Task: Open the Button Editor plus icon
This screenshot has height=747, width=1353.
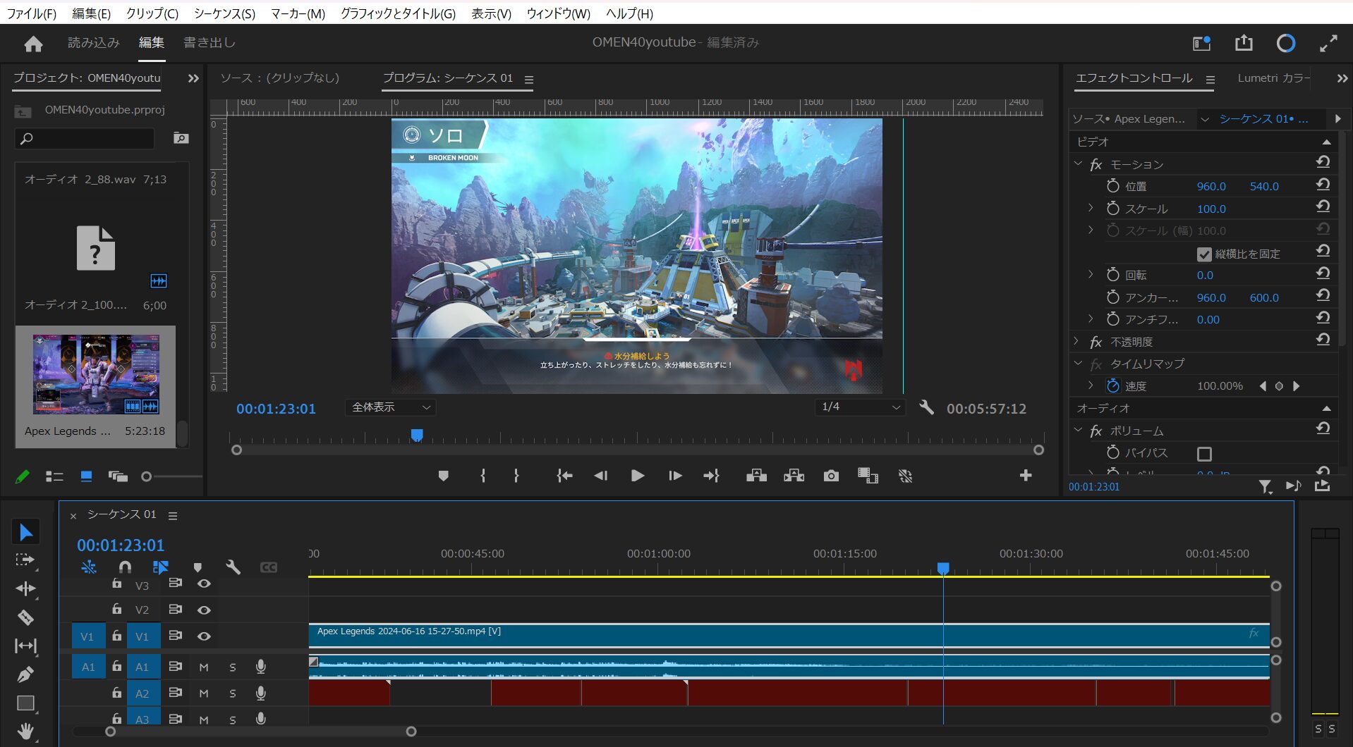Action: (x=1026, y=476)
